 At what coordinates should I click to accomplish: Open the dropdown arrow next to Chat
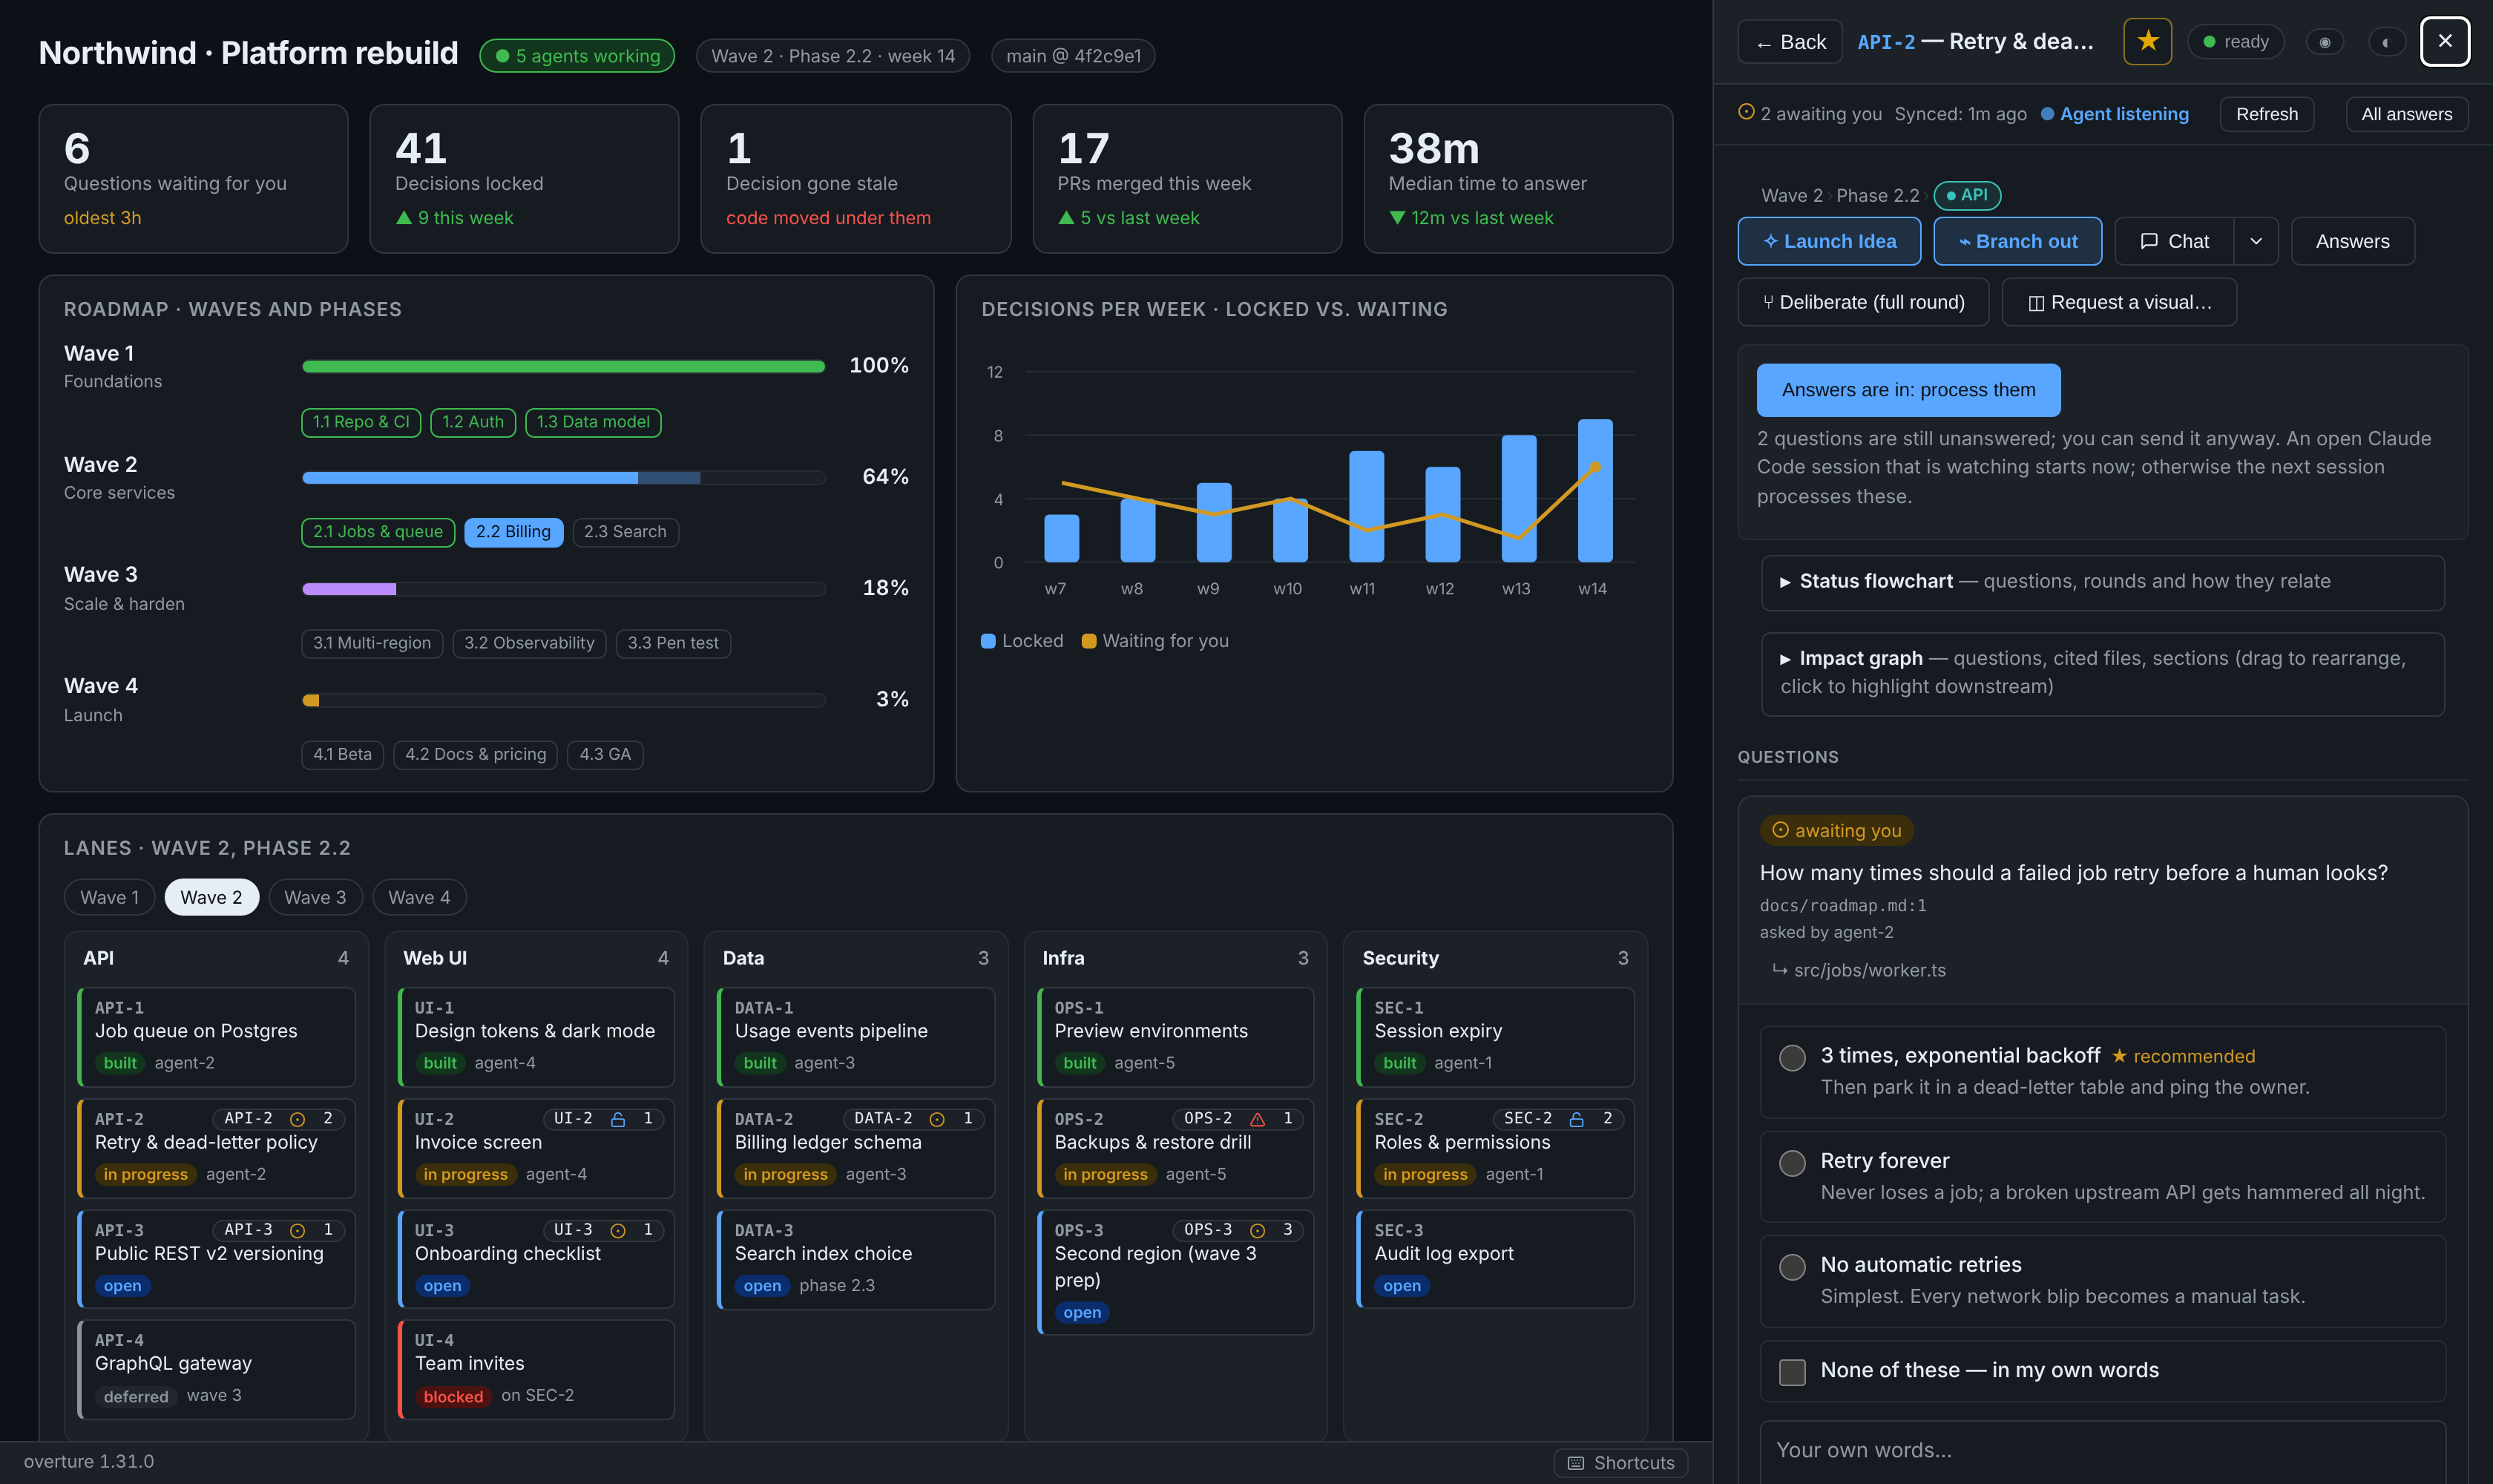pos(2256,241)
